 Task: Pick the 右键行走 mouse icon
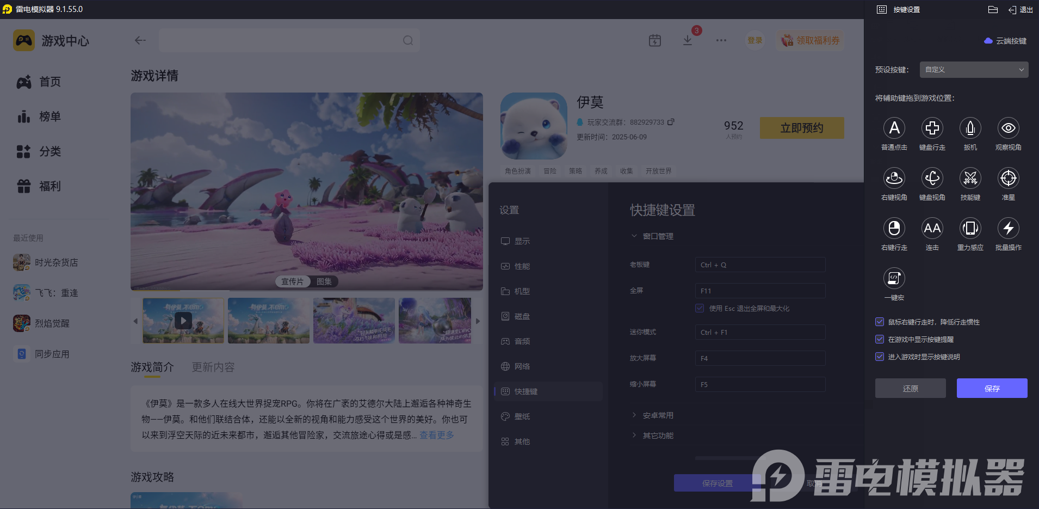point(894,229)
